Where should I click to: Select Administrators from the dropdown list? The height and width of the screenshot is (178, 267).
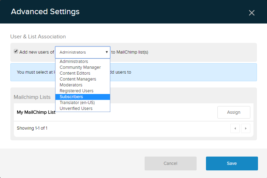coord(74,62)
